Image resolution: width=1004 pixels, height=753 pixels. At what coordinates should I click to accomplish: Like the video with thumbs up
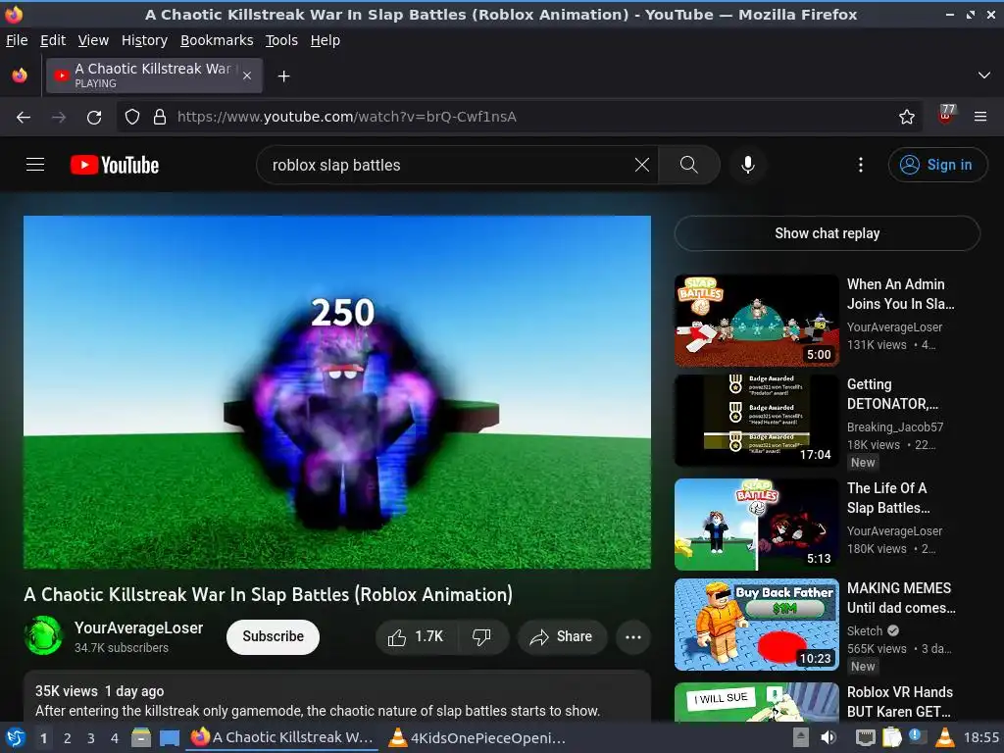click(416, 636)
